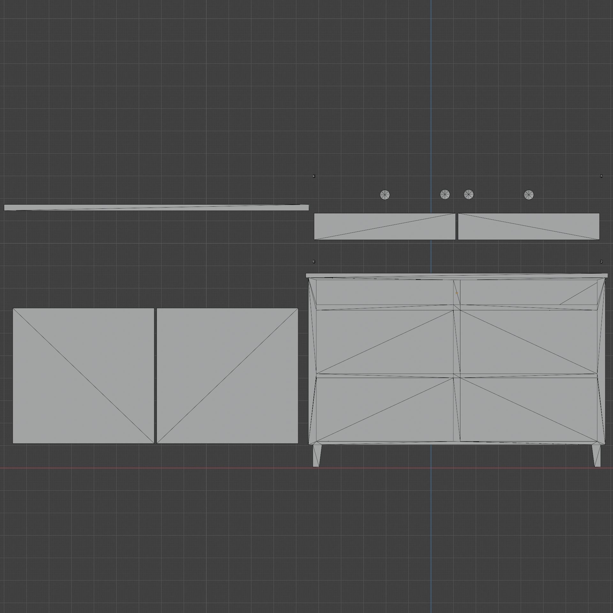Select the second round knob from left
613x613 pixels.
(445, 194)
